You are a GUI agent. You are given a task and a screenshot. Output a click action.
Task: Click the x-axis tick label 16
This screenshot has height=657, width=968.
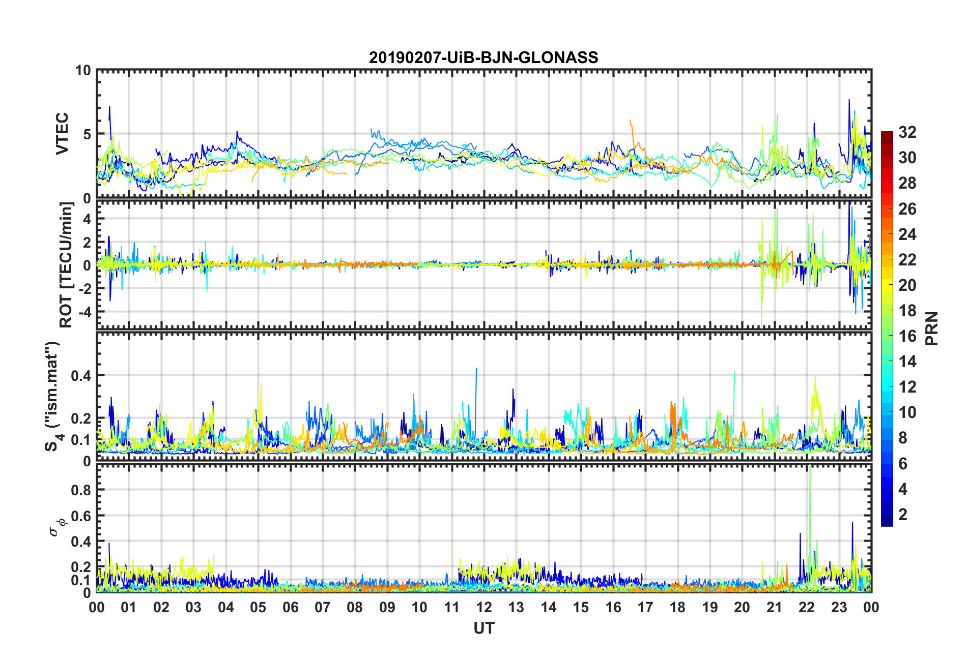(x=613, y=607)
